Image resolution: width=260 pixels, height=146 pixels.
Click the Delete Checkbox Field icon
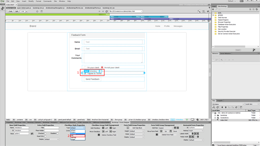coord(99,135)
